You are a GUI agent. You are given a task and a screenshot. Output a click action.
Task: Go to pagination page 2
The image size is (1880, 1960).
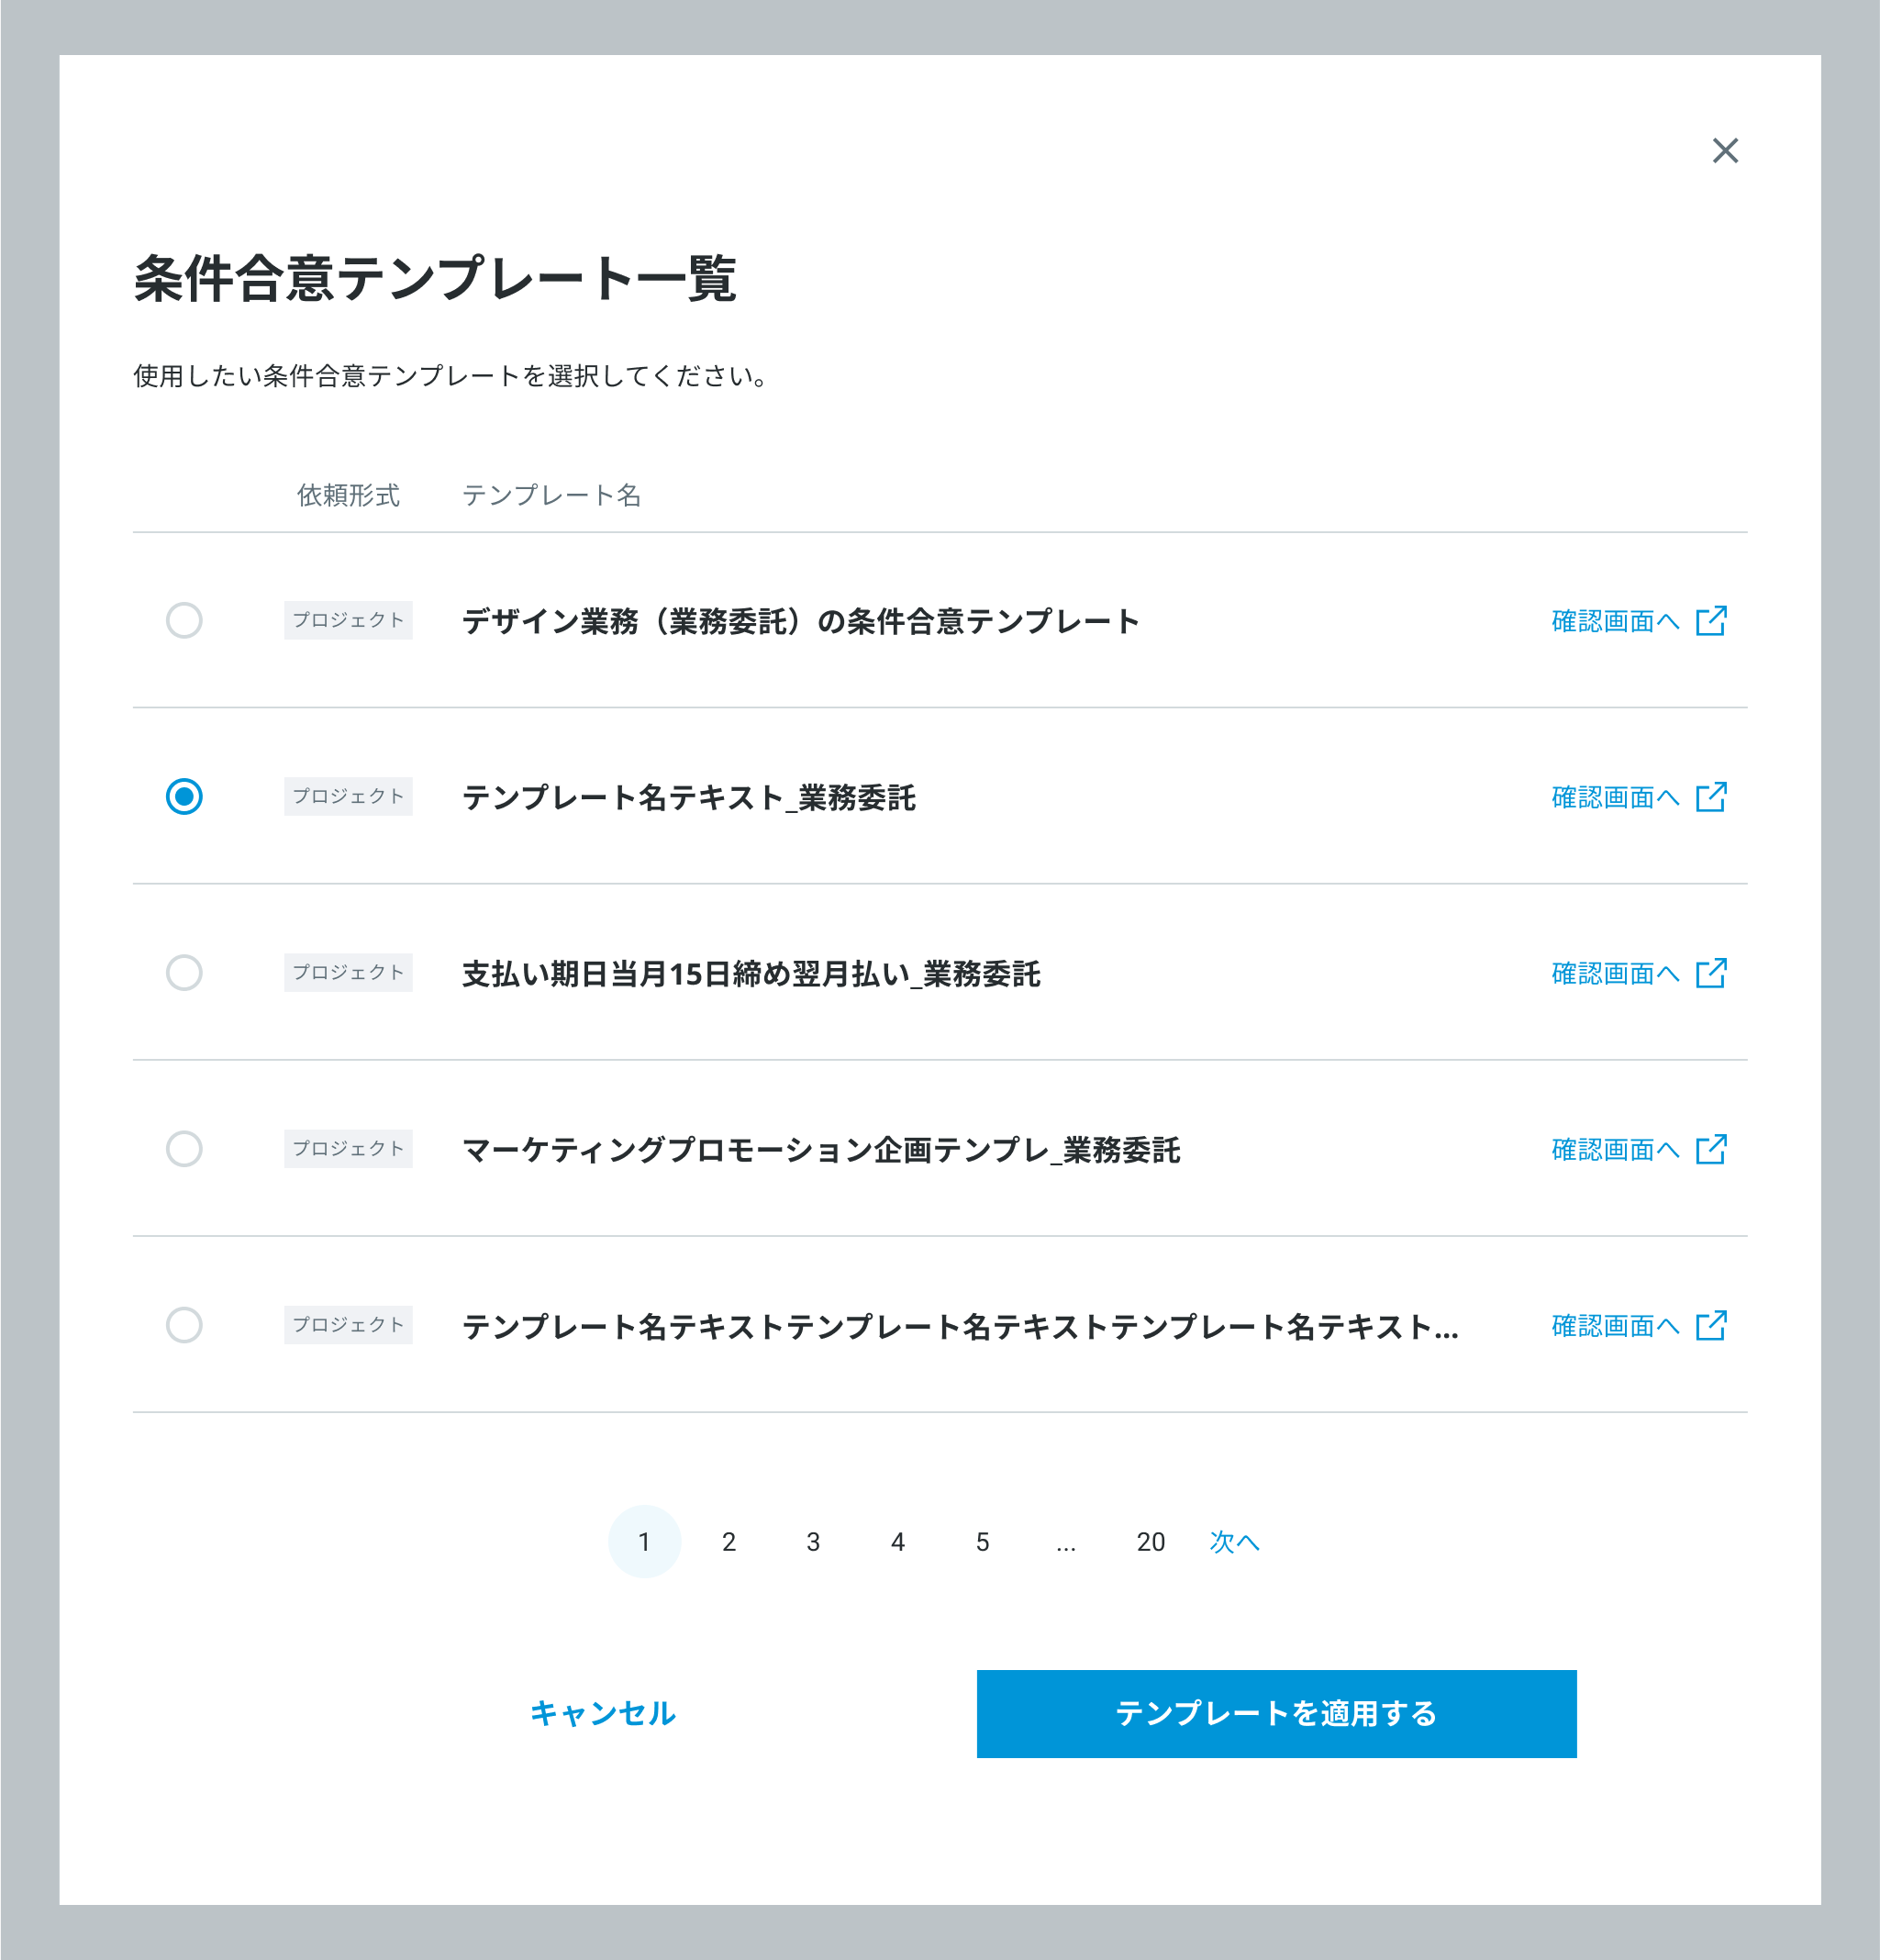click(729, 1542)
